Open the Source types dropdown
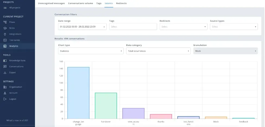 234,27
